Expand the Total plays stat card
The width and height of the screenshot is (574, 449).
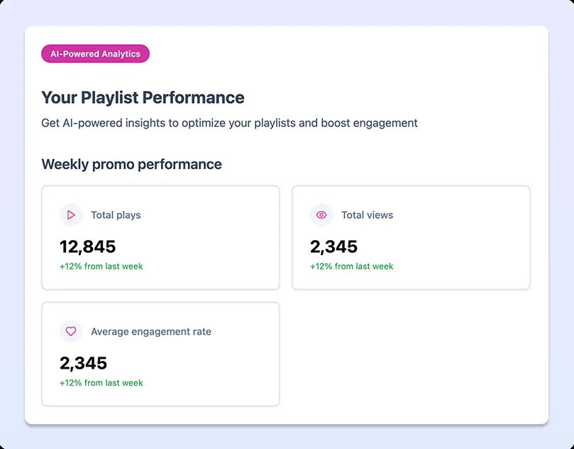[x=160, y=237]
